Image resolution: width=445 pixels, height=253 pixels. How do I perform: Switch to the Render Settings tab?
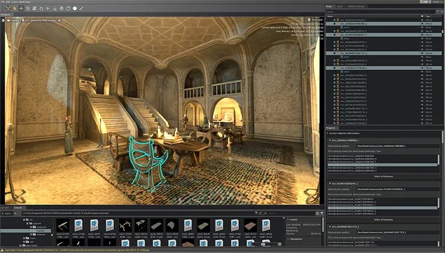[x=356, y=7]
